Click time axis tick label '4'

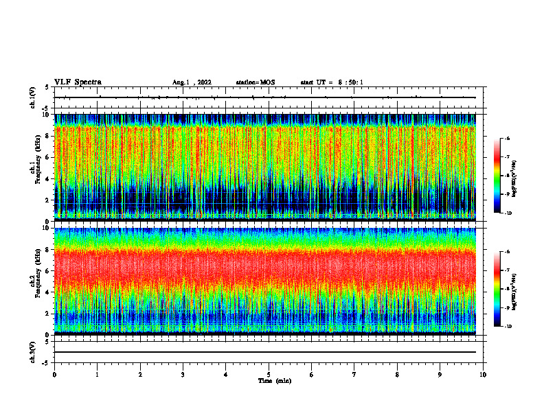point(226,375)
